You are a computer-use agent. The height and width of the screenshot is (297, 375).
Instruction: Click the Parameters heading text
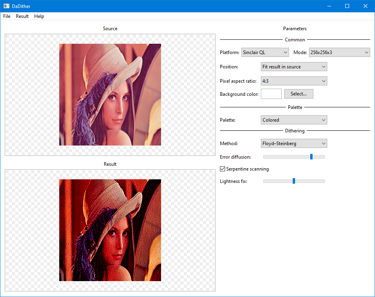click(x=295, y=29)
